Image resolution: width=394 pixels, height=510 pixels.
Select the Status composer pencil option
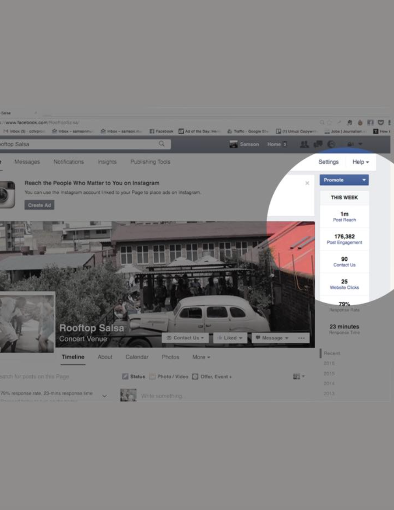[134, 376]
